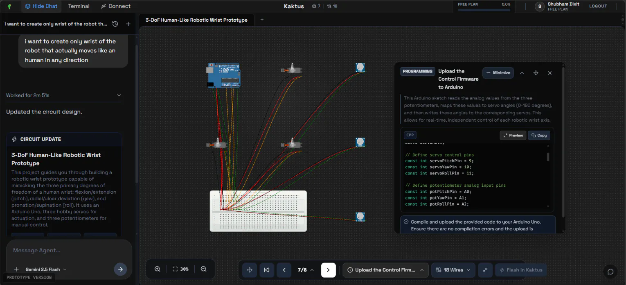Zoom in on the circuit canvas
626x285 pixels.
pyautogui.click(x=158, y=269)
